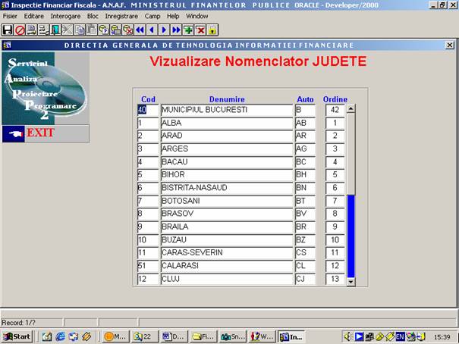This screenshot has height=344, width=459.
Task: Click the scroll up arrow of the list
Action: tap(351, 108)
